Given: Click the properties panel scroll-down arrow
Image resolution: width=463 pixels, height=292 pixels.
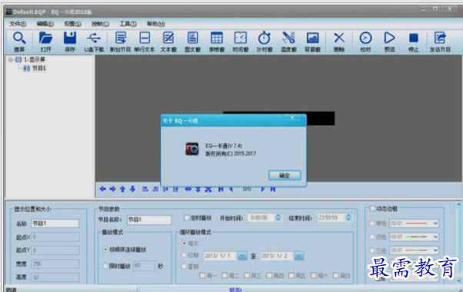Looking at the screenshot, I should click(458, 280).
